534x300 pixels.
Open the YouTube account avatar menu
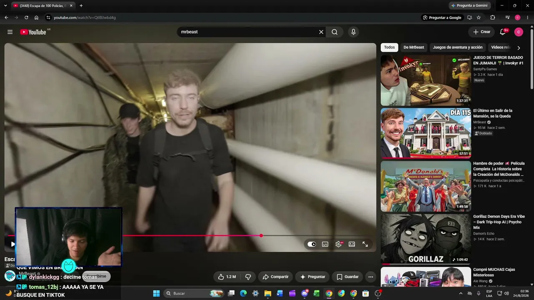click(x=519, y=32)
